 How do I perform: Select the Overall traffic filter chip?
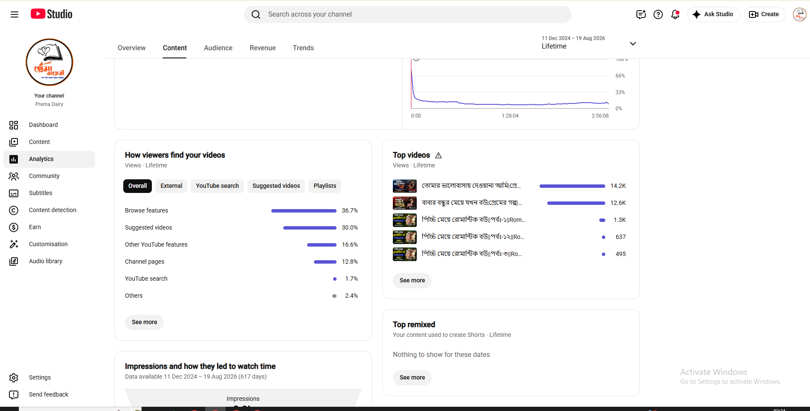(137, 186)
